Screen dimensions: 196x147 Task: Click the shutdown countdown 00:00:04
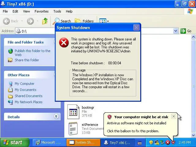(115, 63)
